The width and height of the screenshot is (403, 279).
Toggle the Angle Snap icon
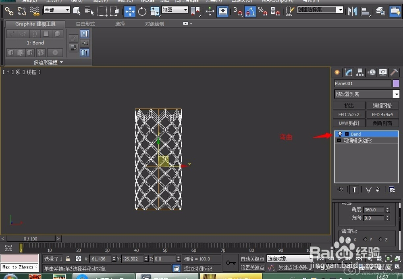[x=250, y=11]
